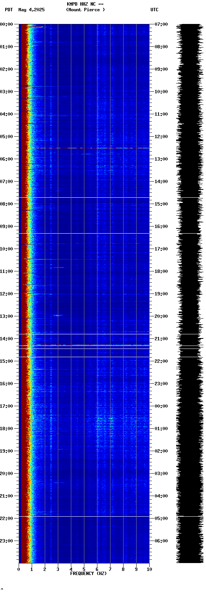The width and height of the screenshot is (206, 593).
Task: Click the UTC timezone label
Action: [x=154, y=10]
